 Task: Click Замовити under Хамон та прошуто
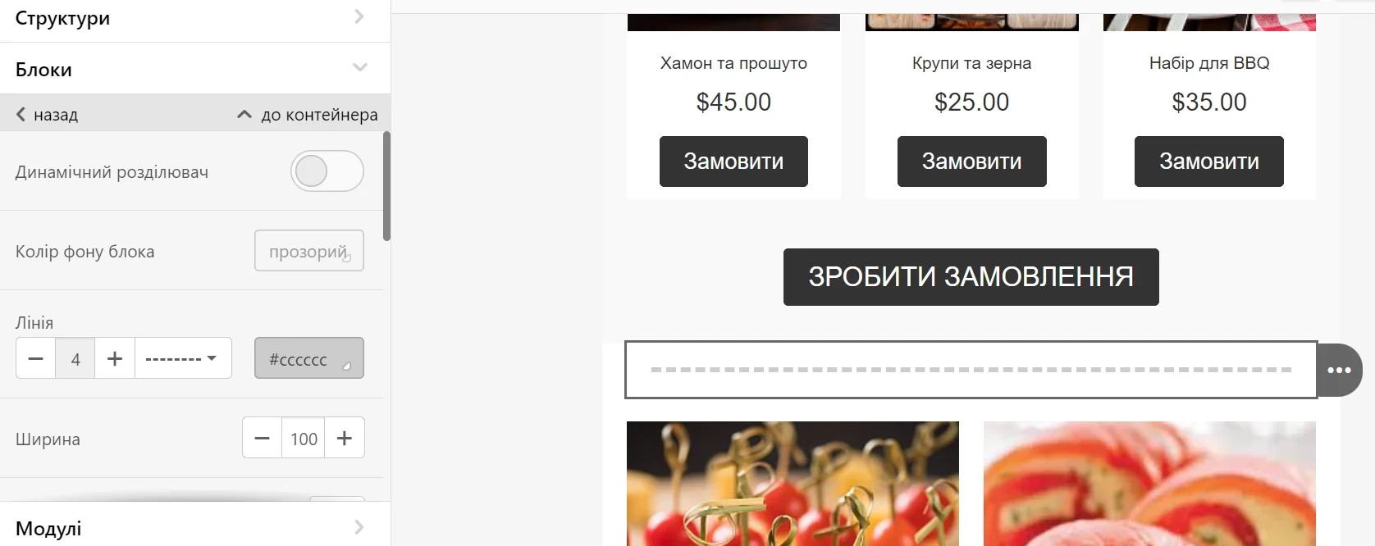[x=733, y=162]
